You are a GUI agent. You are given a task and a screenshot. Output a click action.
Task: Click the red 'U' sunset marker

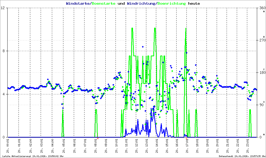click(186, 138)
